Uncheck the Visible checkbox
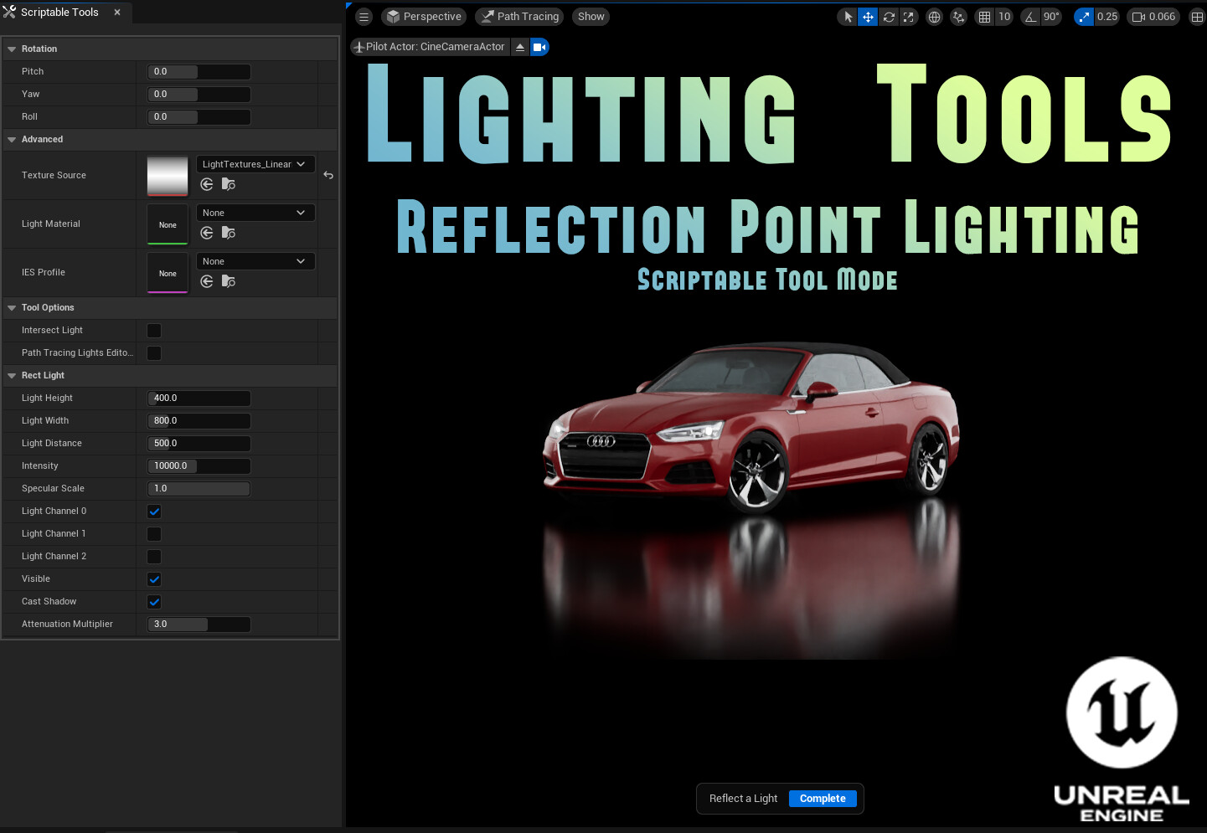 point(154,579)
